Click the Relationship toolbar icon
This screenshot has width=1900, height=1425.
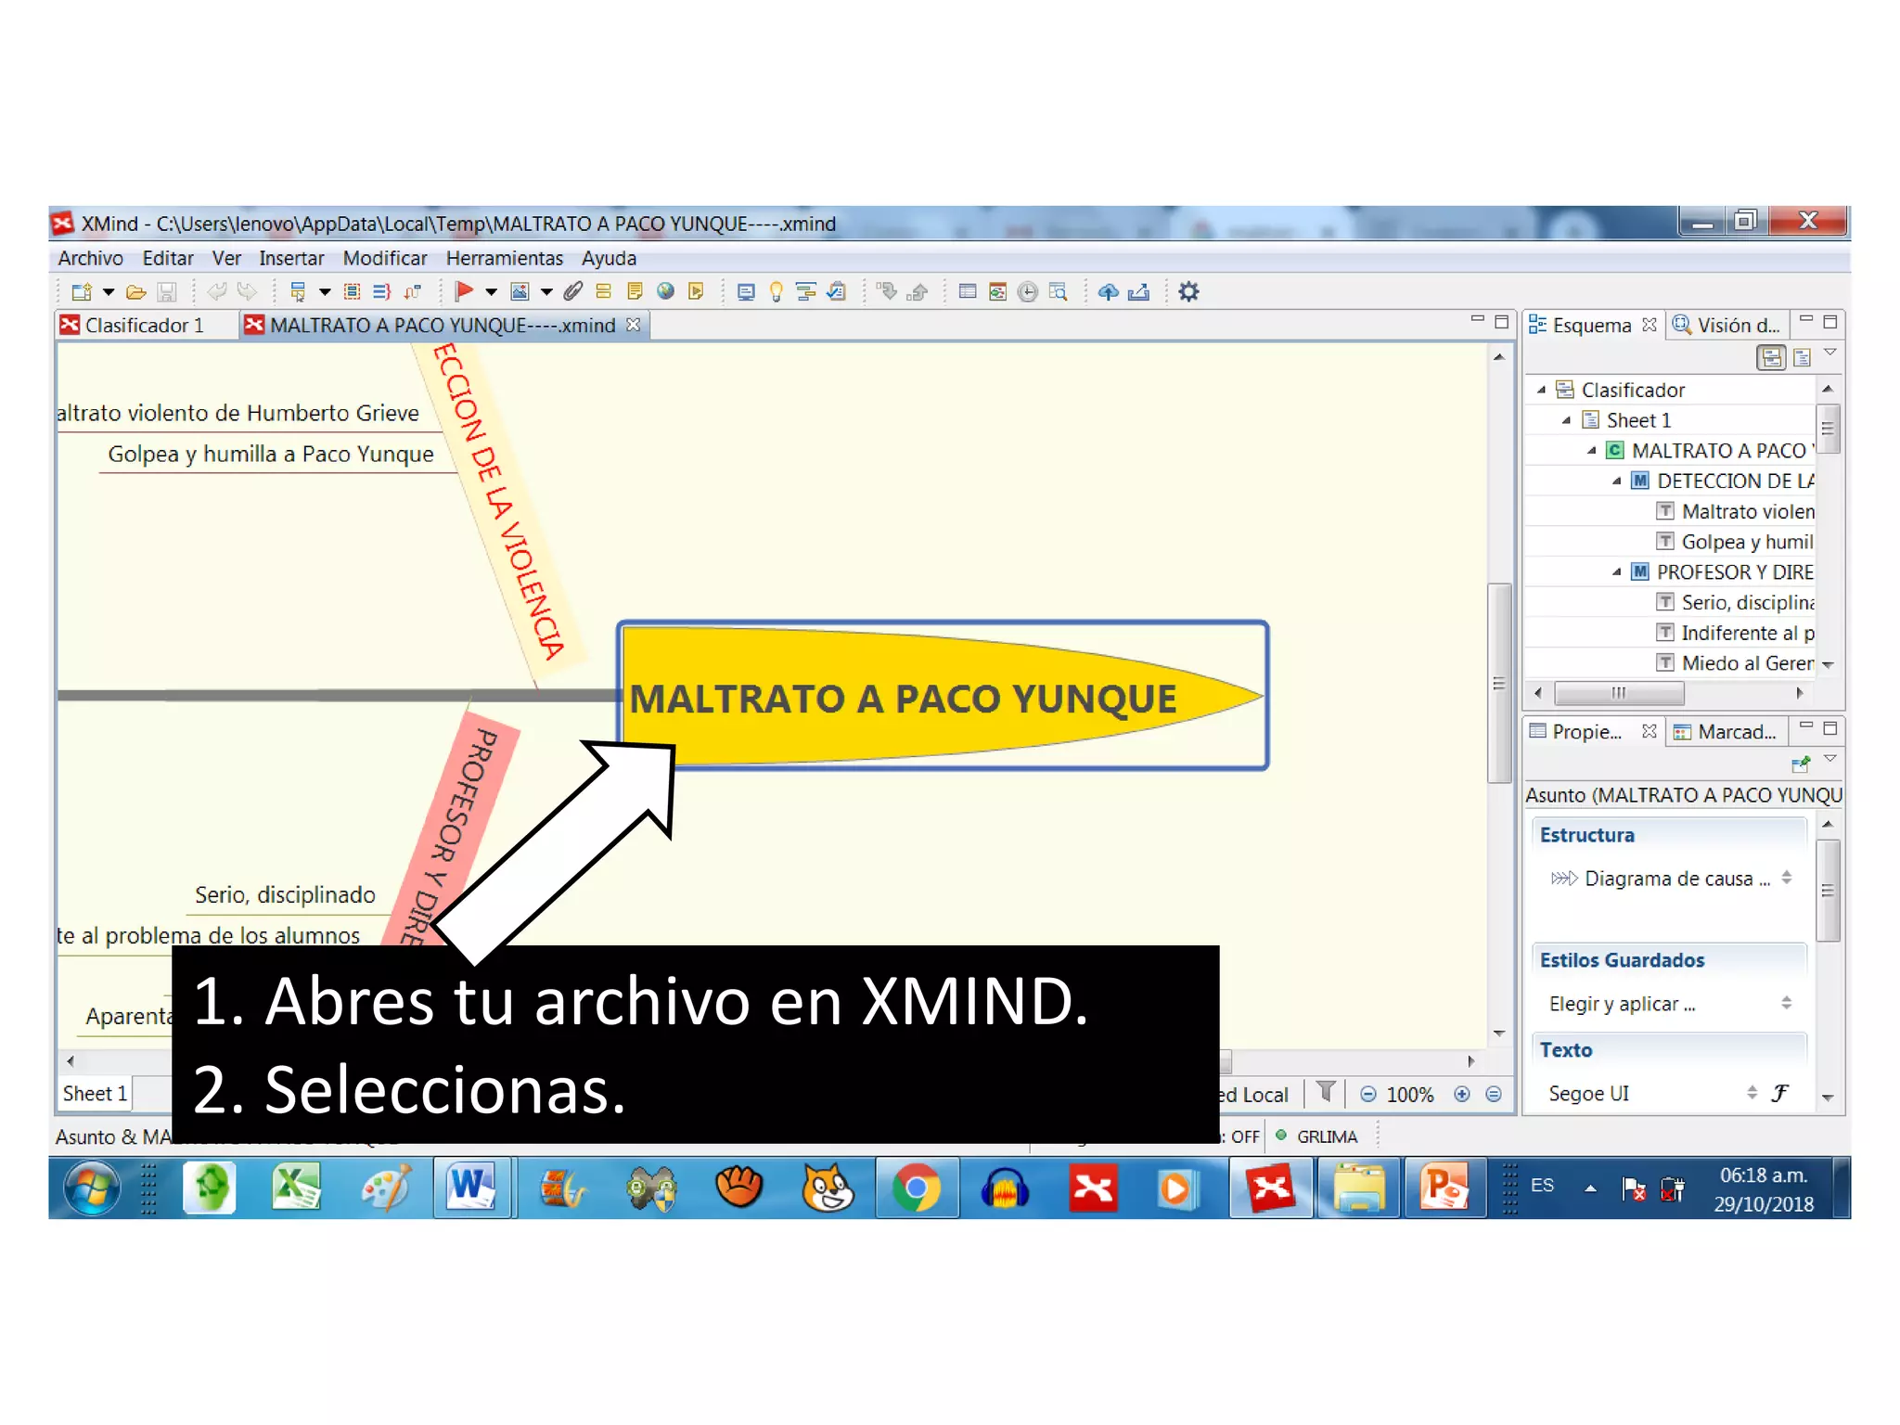coord(412,292)
